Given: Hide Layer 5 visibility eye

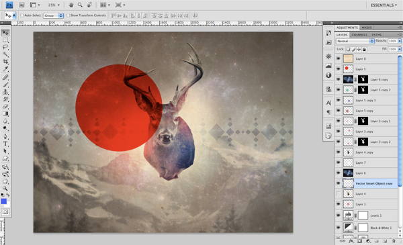Looking at the screenshot, I should [339, 69].
